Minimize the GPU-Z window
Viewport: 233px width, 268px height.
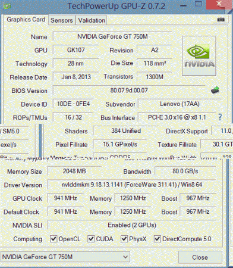click(184, 5)
